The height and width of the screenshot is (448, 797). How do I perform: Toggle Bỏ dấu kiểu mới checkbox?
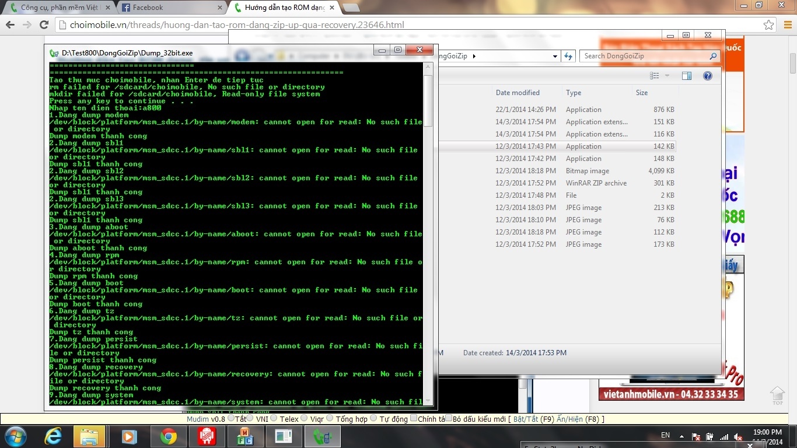(449, 418)
